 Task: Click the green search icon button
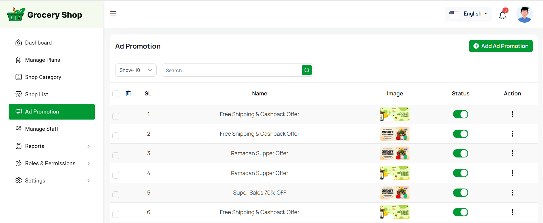click(307, 70)
